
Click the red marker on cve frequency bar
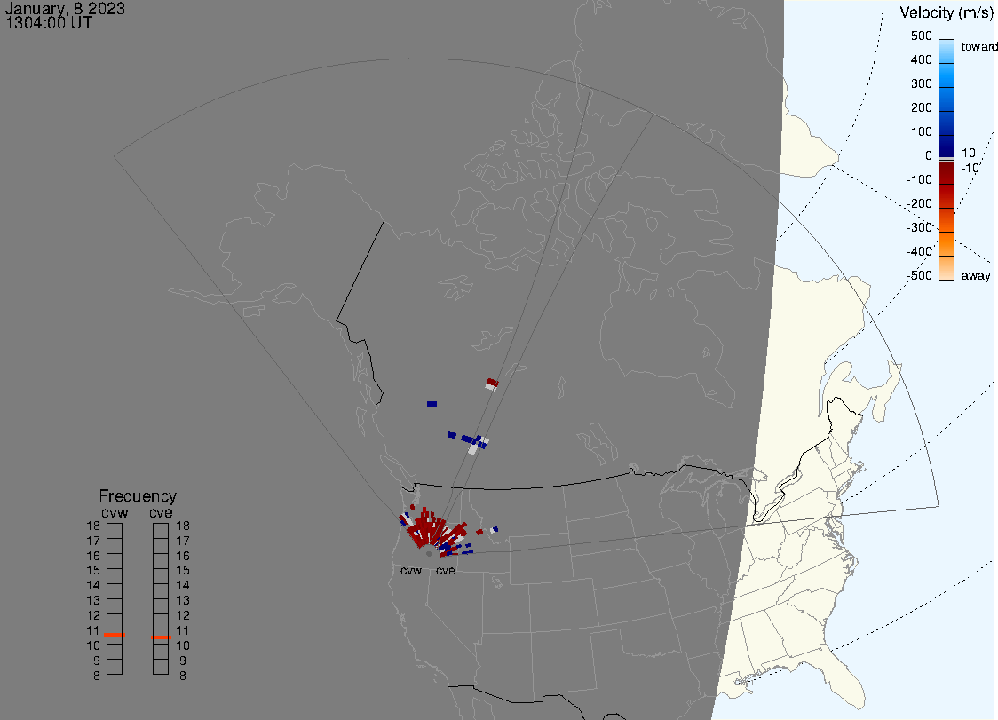pos(161,637)
